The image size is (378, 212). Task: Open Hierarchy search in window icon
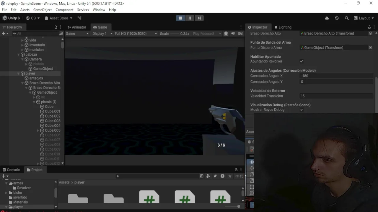pos(61,34)
